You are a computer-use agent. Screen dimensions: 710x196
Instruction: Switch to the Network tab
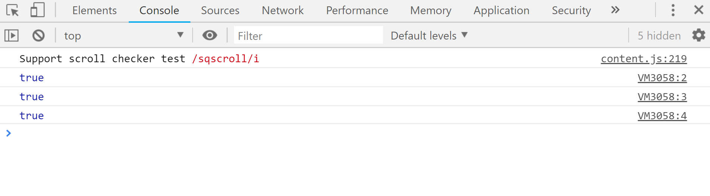[x=283, y=11]
